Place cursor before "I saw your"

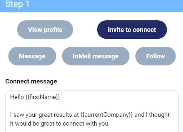[x=10, y=115]
